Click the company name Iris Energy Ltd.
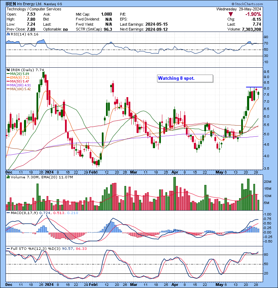The image size is (278, 288). 30,4
